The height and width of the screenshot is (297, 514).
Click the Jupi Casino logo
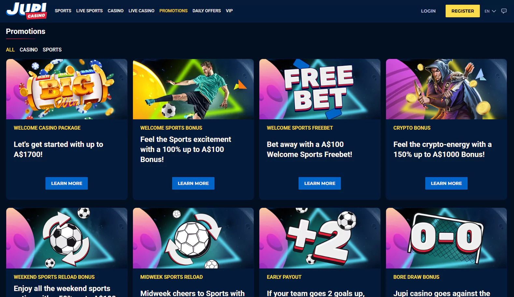(26, 11)
